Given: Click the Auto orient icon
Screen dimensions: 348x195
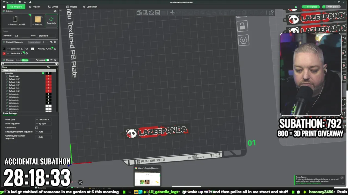Looking at the screenshot, I should click(x=151, y=12).
